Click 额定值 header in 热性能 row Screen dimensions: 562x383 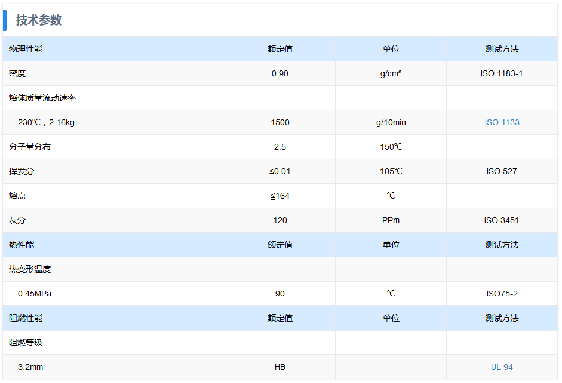click(x=280, y=245)
